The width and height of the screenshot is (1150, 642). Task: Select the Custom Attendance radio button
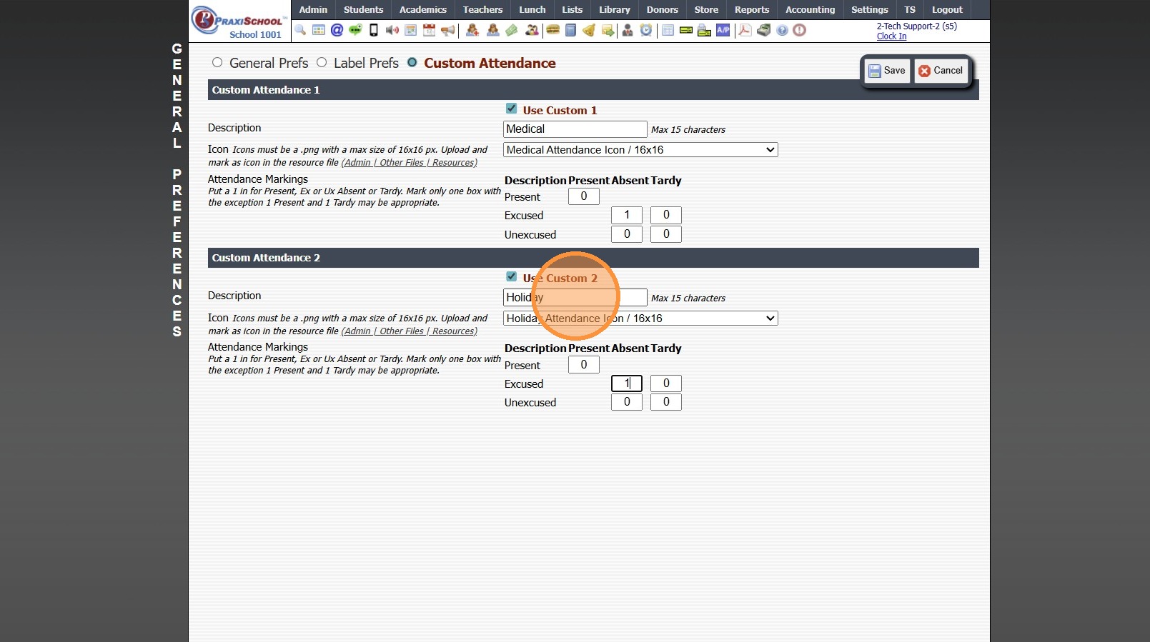click(412, 63)
